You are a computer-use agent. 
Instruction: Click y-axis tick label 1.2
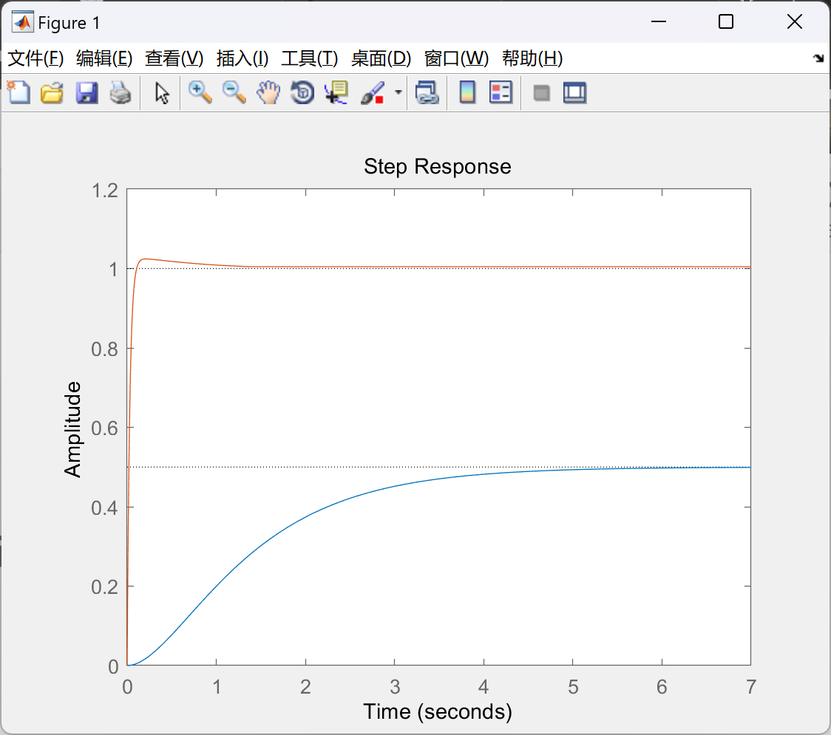(x=105, y=191)
